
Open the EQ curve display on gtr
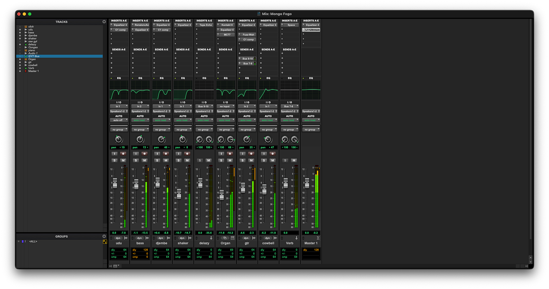(x=247, y=90)
